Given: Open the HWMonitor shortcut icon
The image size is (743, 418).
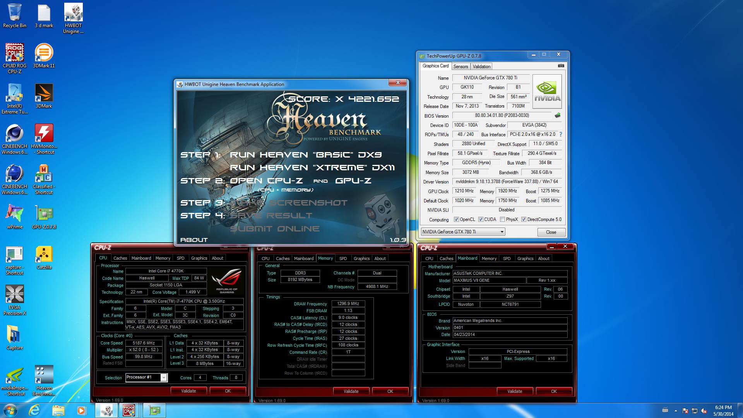Looking at the screenshot, I should coord(44,139).
